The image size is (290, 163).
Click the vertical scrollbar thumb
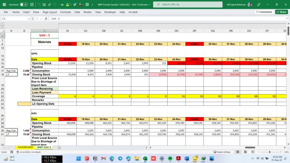(x=288, y=31)
